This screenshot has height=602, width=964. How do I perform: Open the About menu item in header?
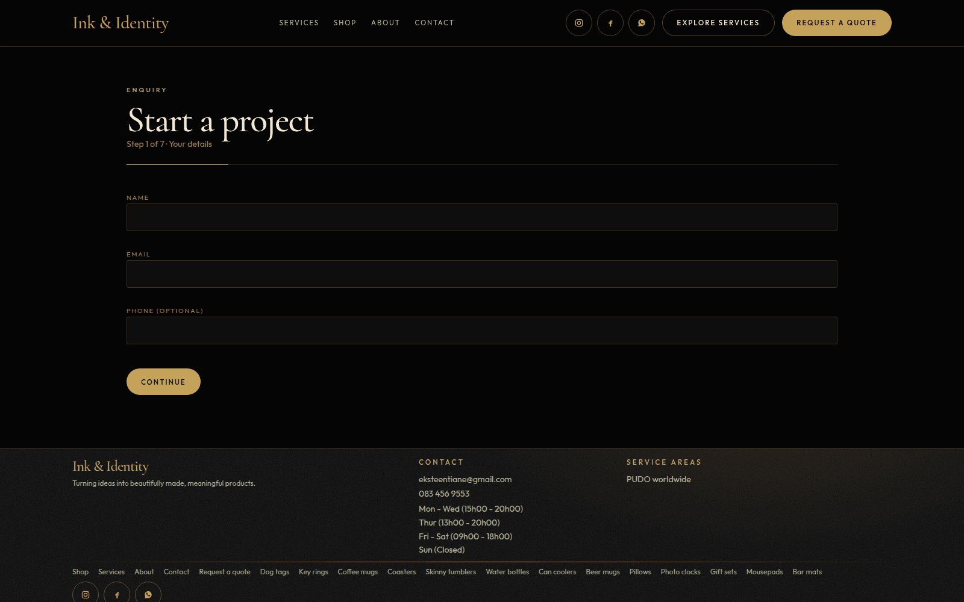pos(386,23)
